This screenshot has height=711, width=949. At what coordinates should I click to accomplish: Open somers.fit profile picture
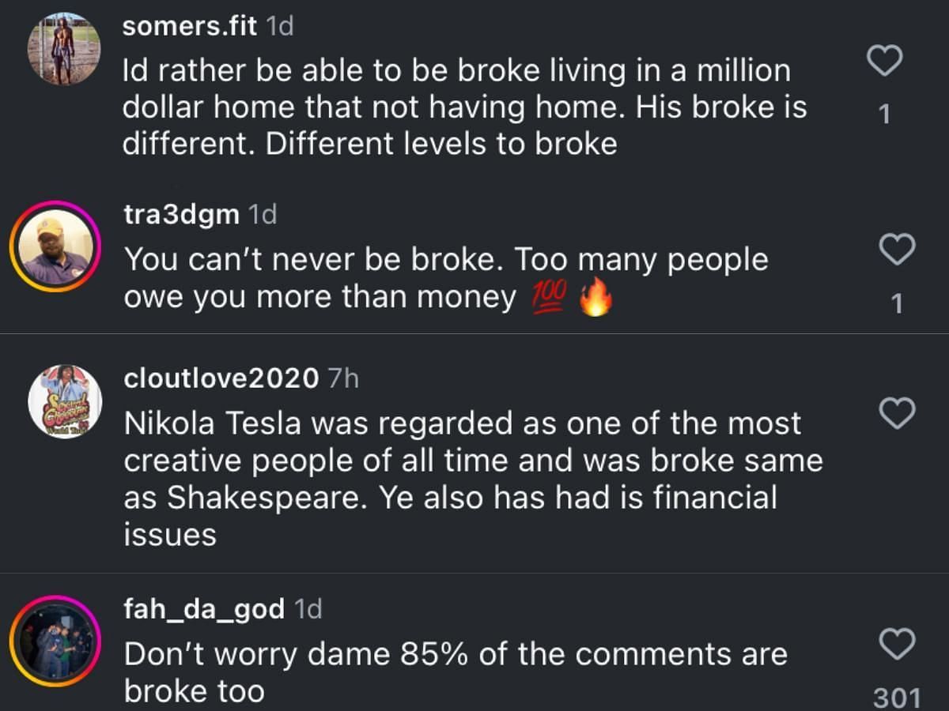click(x=64, y=49)
